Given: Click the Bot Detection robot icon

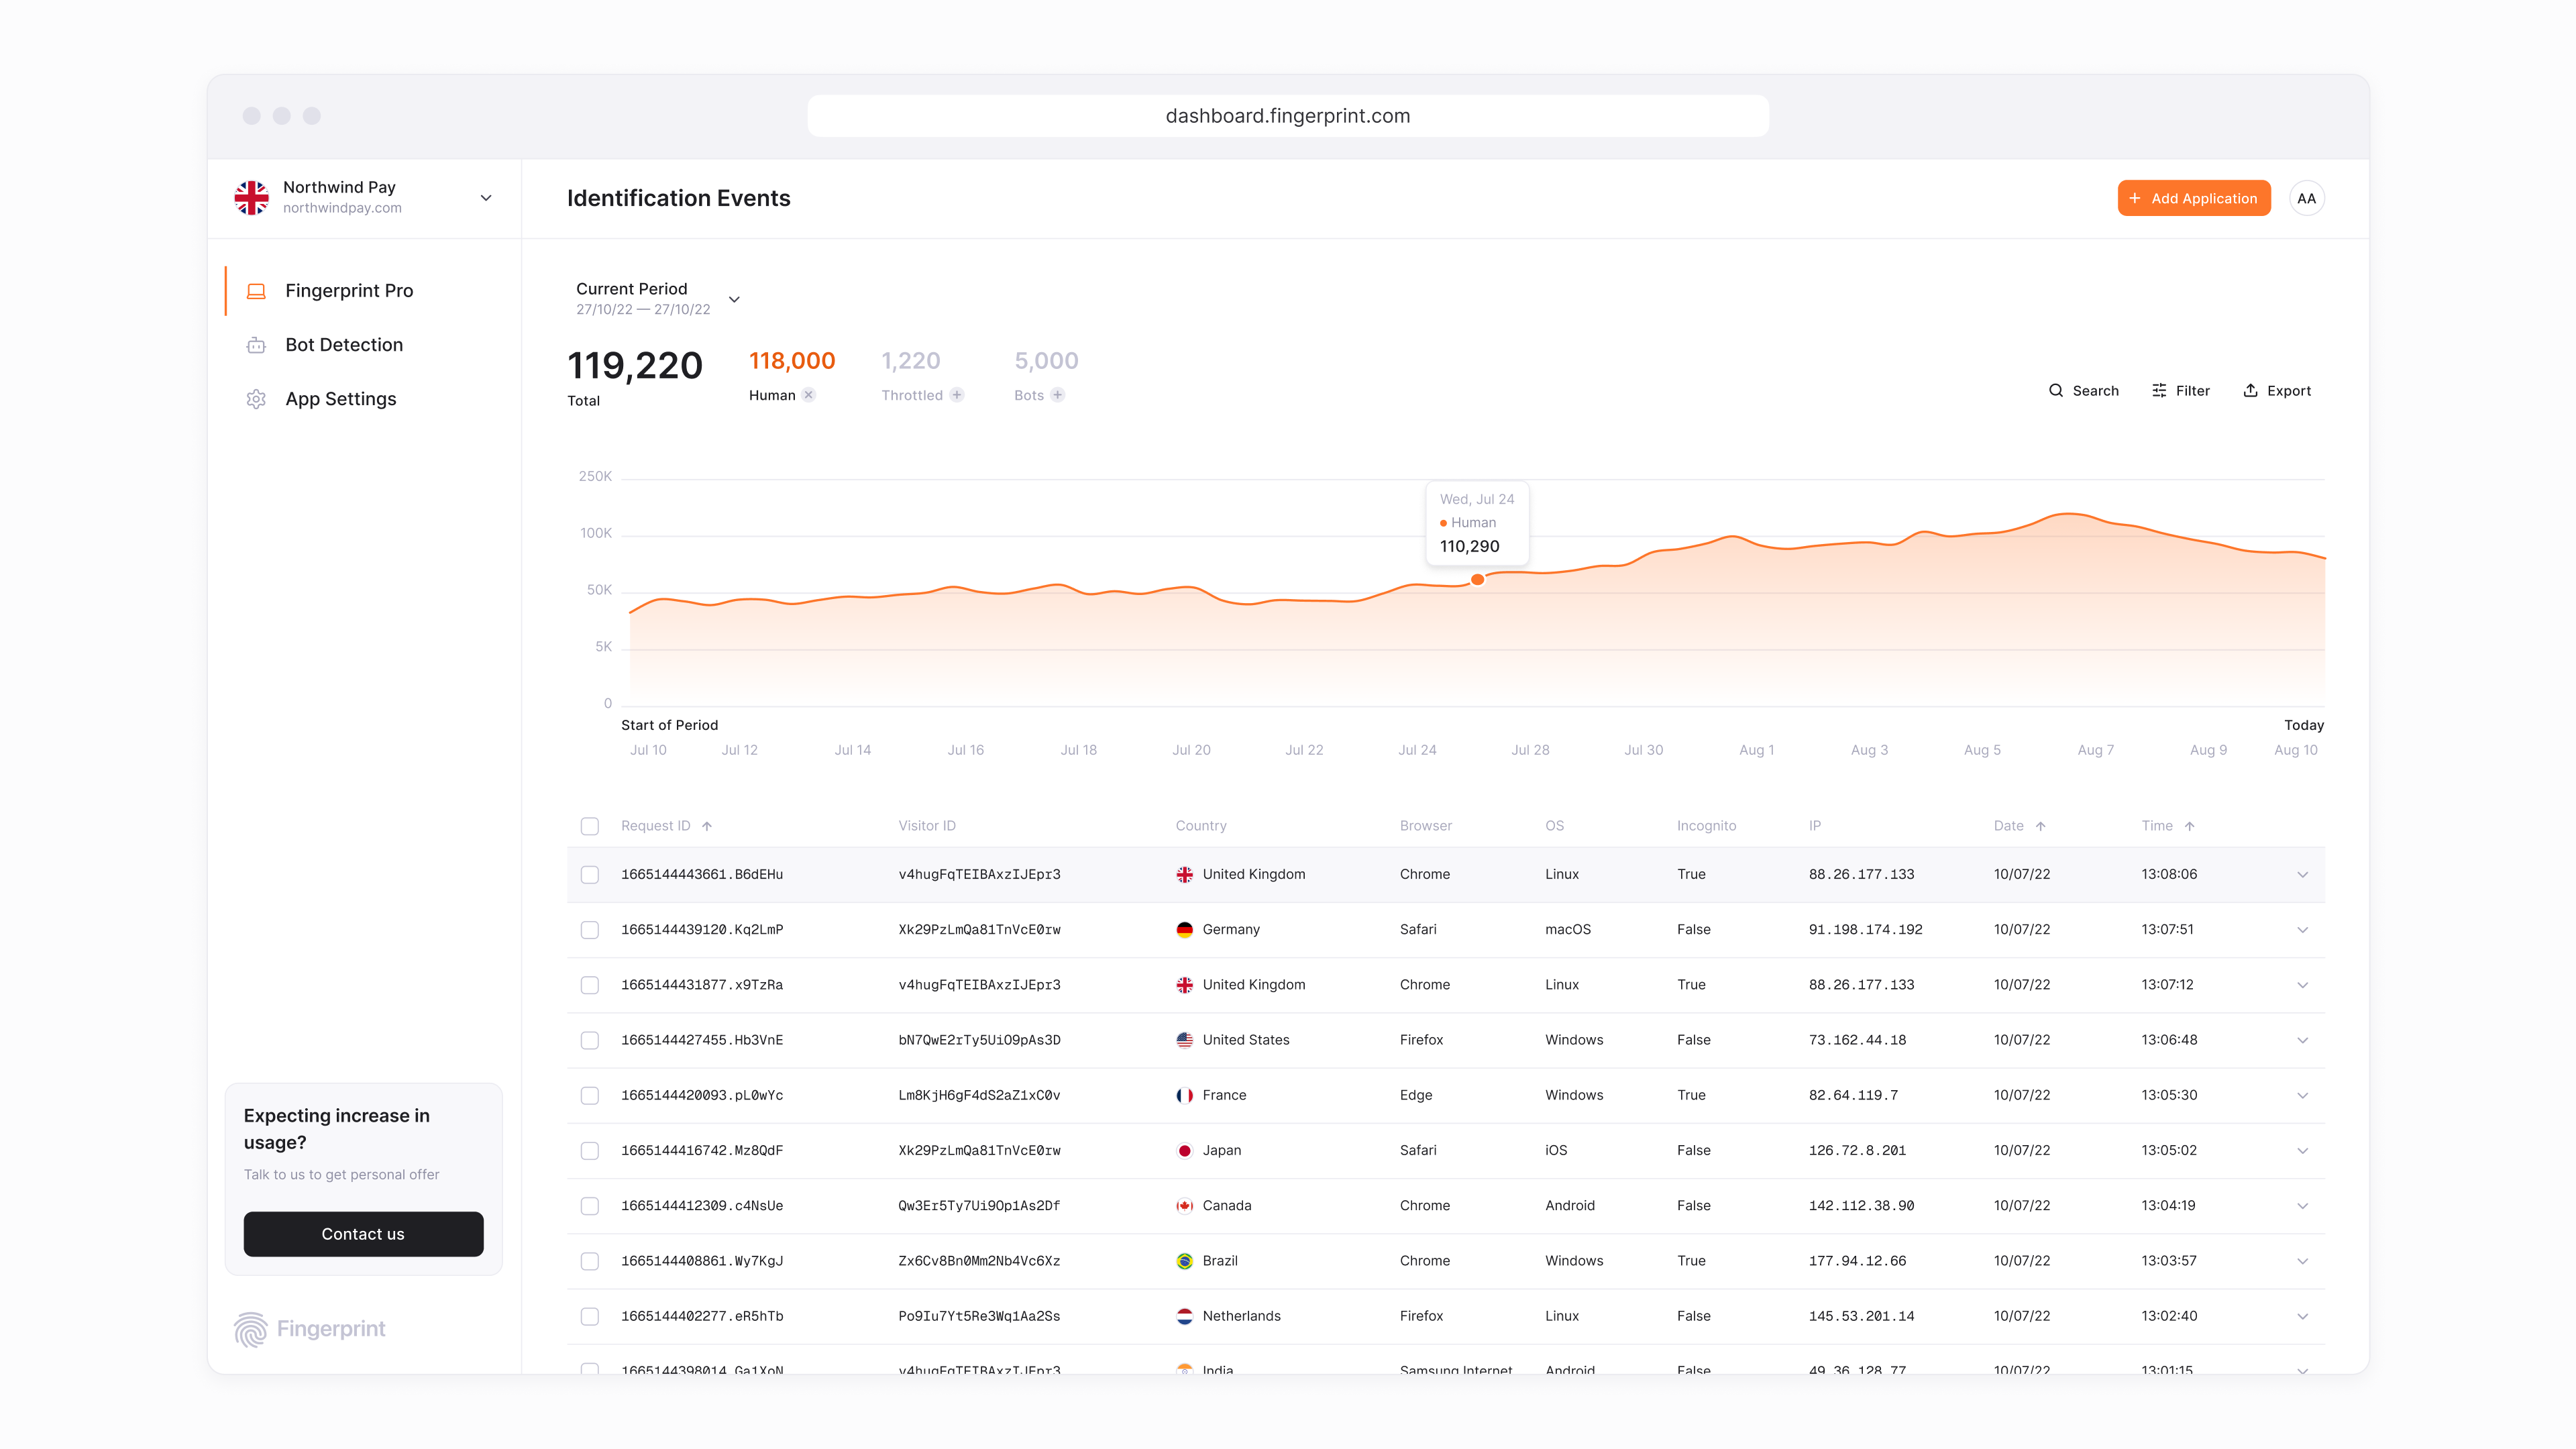Looking at the screenshot, I should tap(256, 345).
